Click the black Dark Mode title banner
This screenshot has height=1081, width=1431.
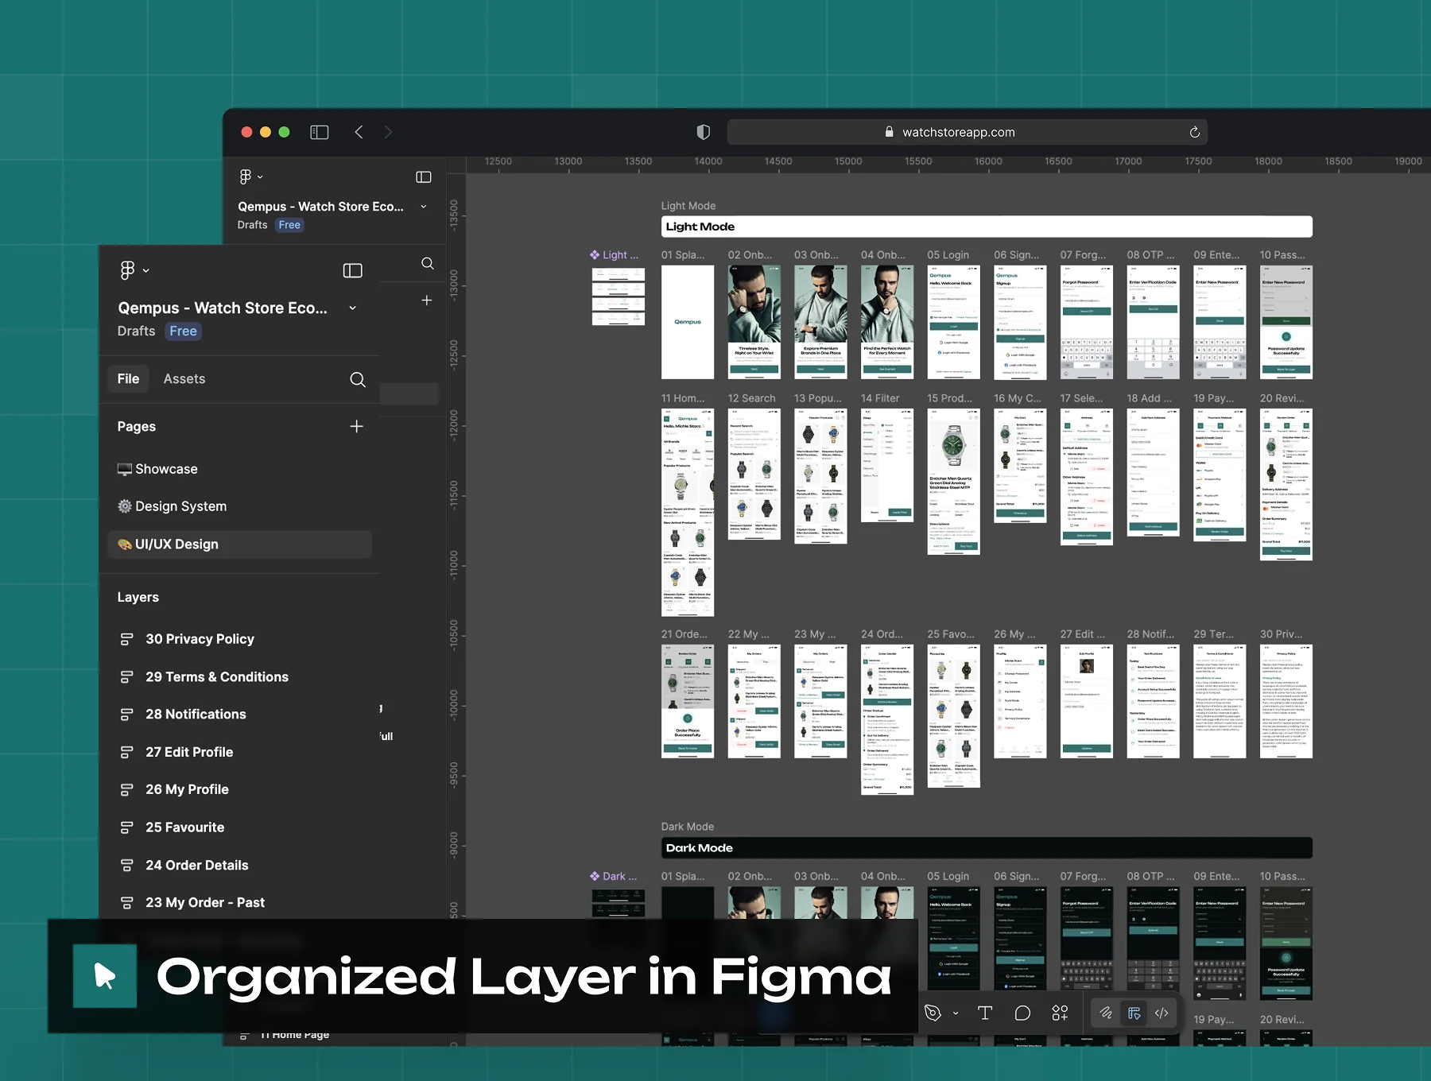point(987,848)
